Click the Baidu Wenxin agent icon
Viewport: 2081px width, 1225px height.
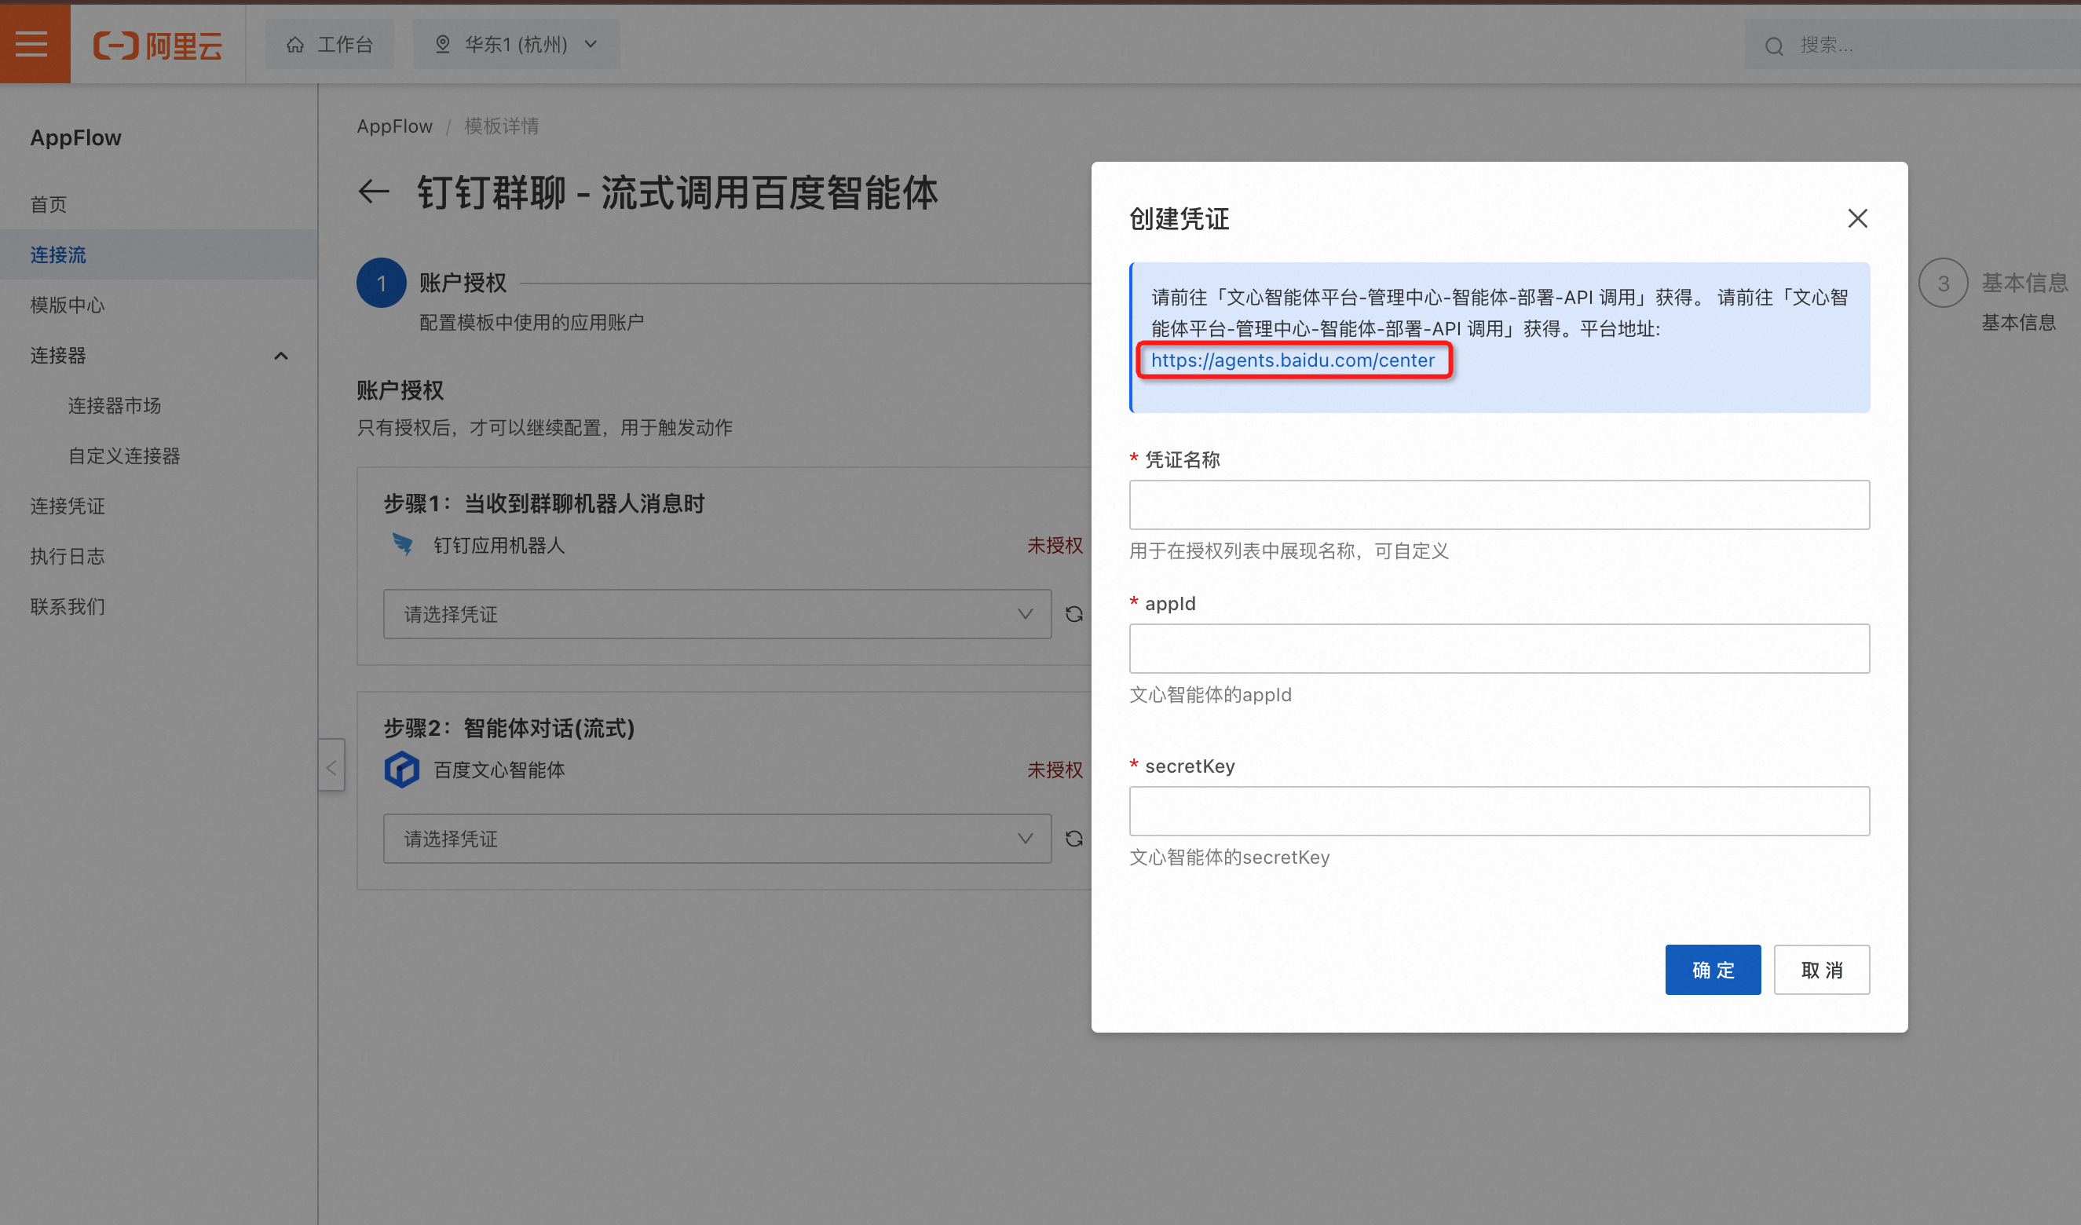pos(402,769)
